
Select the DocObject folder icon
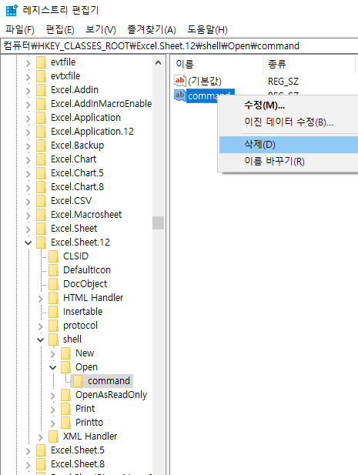click(x=53, y=284)
